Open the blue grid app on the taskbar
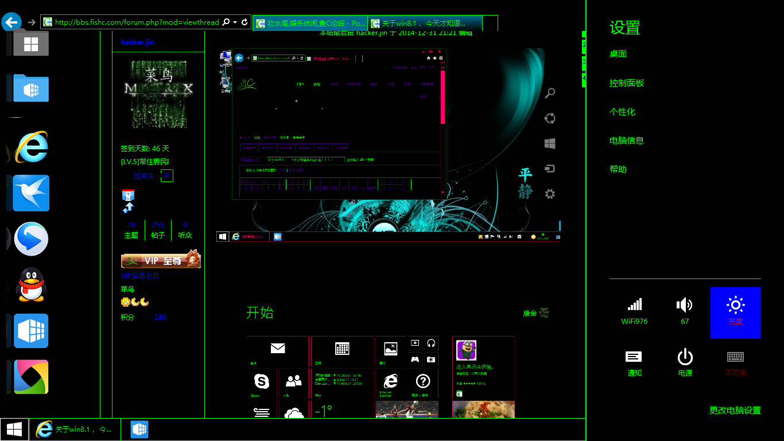The image size is (784, 441). point(139,430)
